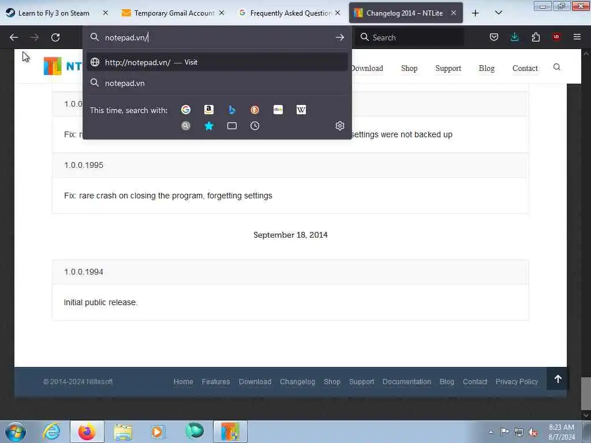The width and height of the screenshot is (591, 443).
Task: Launch Internet Explorer from the taskbar
Action: click(x=51, y=431)
